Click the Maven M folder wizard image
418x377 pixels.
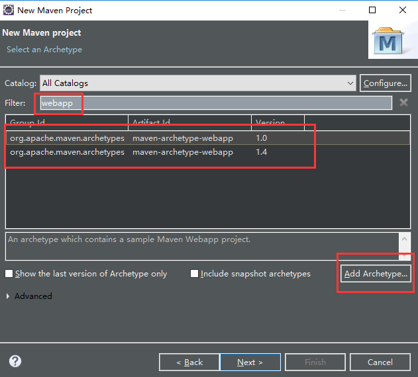click(x=388, y=41)
